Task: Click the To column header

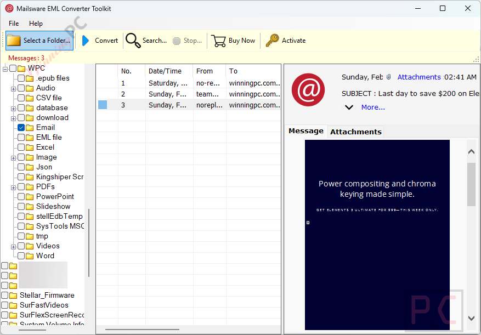Action: [253, 71]
